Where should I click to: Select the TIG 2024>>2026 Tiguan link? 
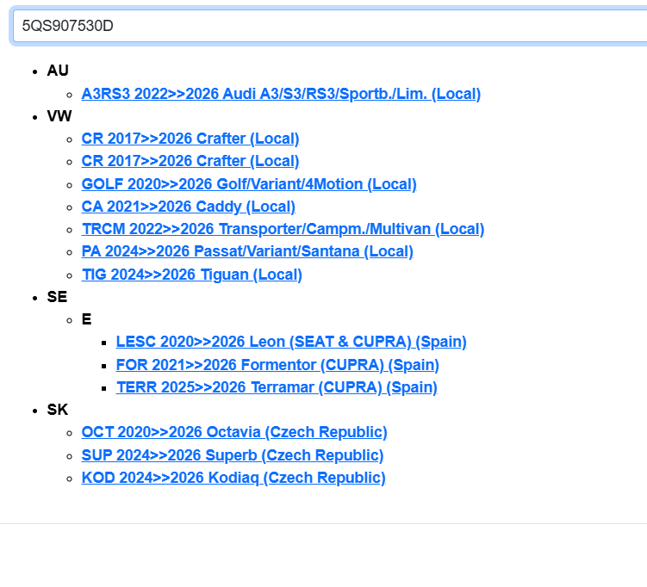[191, 275]
